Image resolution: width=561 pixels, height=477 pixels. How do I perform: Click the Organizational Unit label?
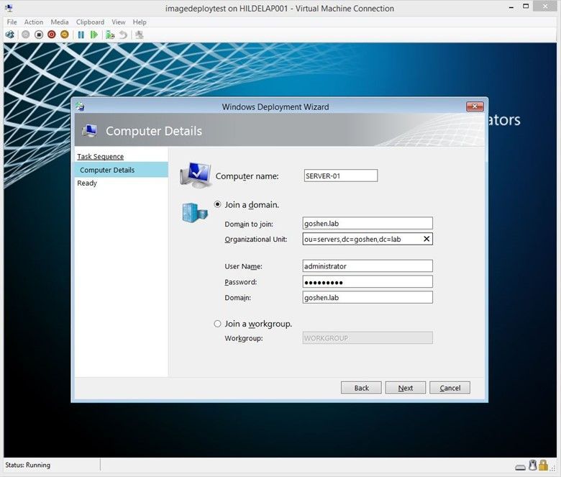tap(256, 239)
